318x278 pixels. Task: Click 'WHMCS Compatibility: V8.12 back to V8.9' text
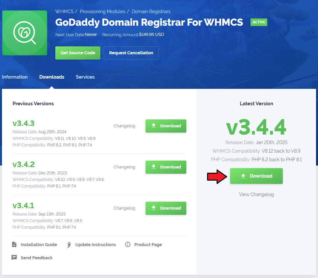[256, 151]
